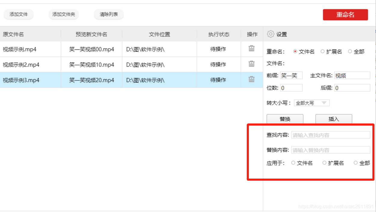Viewport: 376px width, 212px height.
Task: Choose 应用于 全部 radio option
Action: [x=356, y=163]
